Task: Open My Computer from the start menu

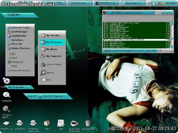Action: [x=51, y=56]
